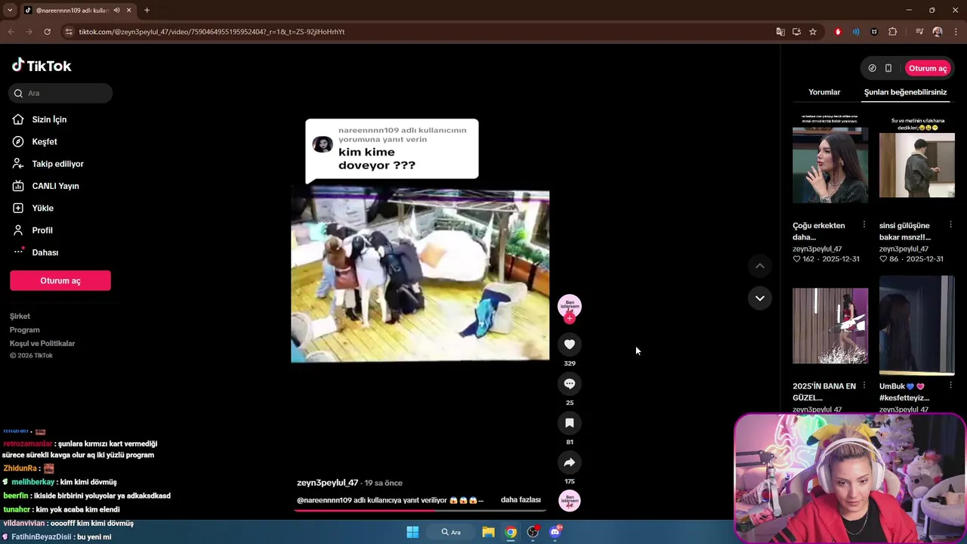
Task: Open the Chrome profile avatar
Action: point(938,32)
